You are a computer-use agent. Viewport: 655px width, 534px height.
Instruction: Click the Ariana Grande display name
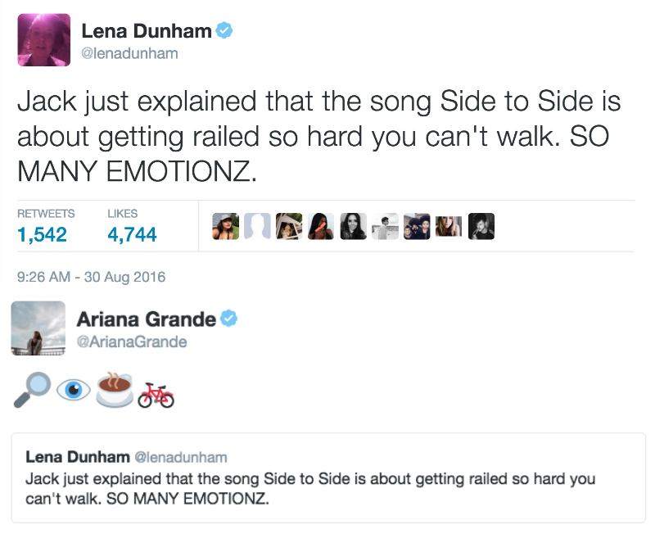tap(147, 319)
